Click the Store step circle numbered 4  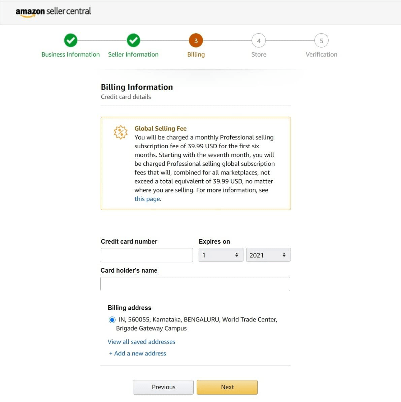259,40
